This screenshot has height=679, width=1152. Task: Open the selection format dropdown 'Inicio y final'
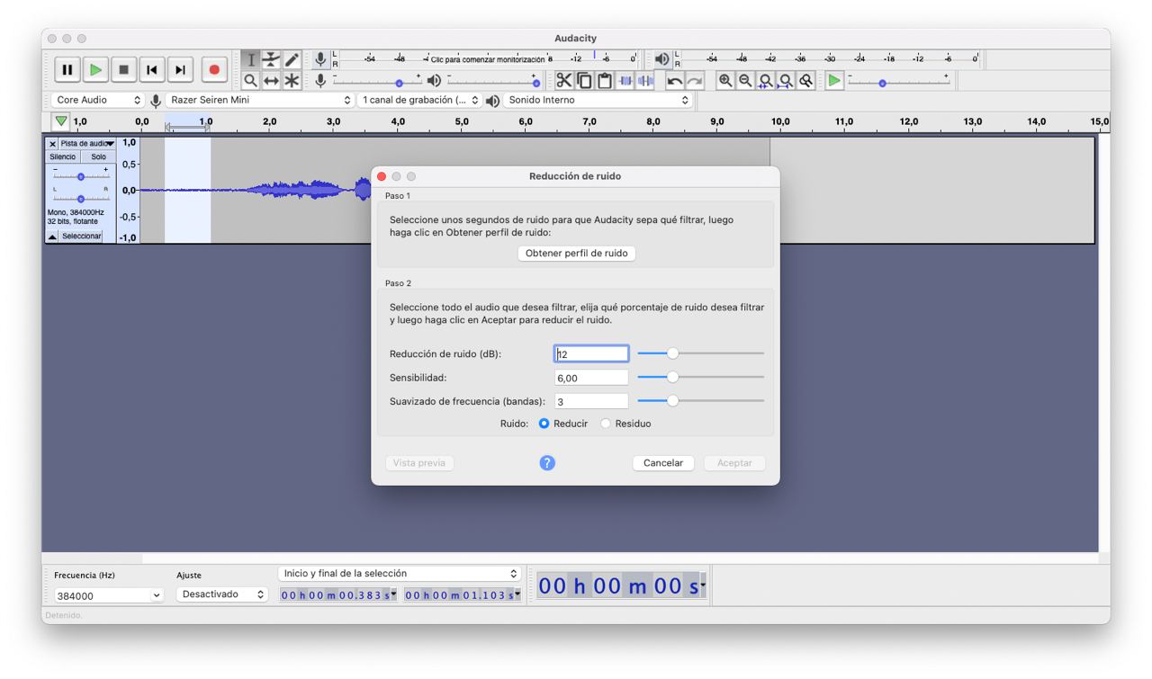point(400,574)
